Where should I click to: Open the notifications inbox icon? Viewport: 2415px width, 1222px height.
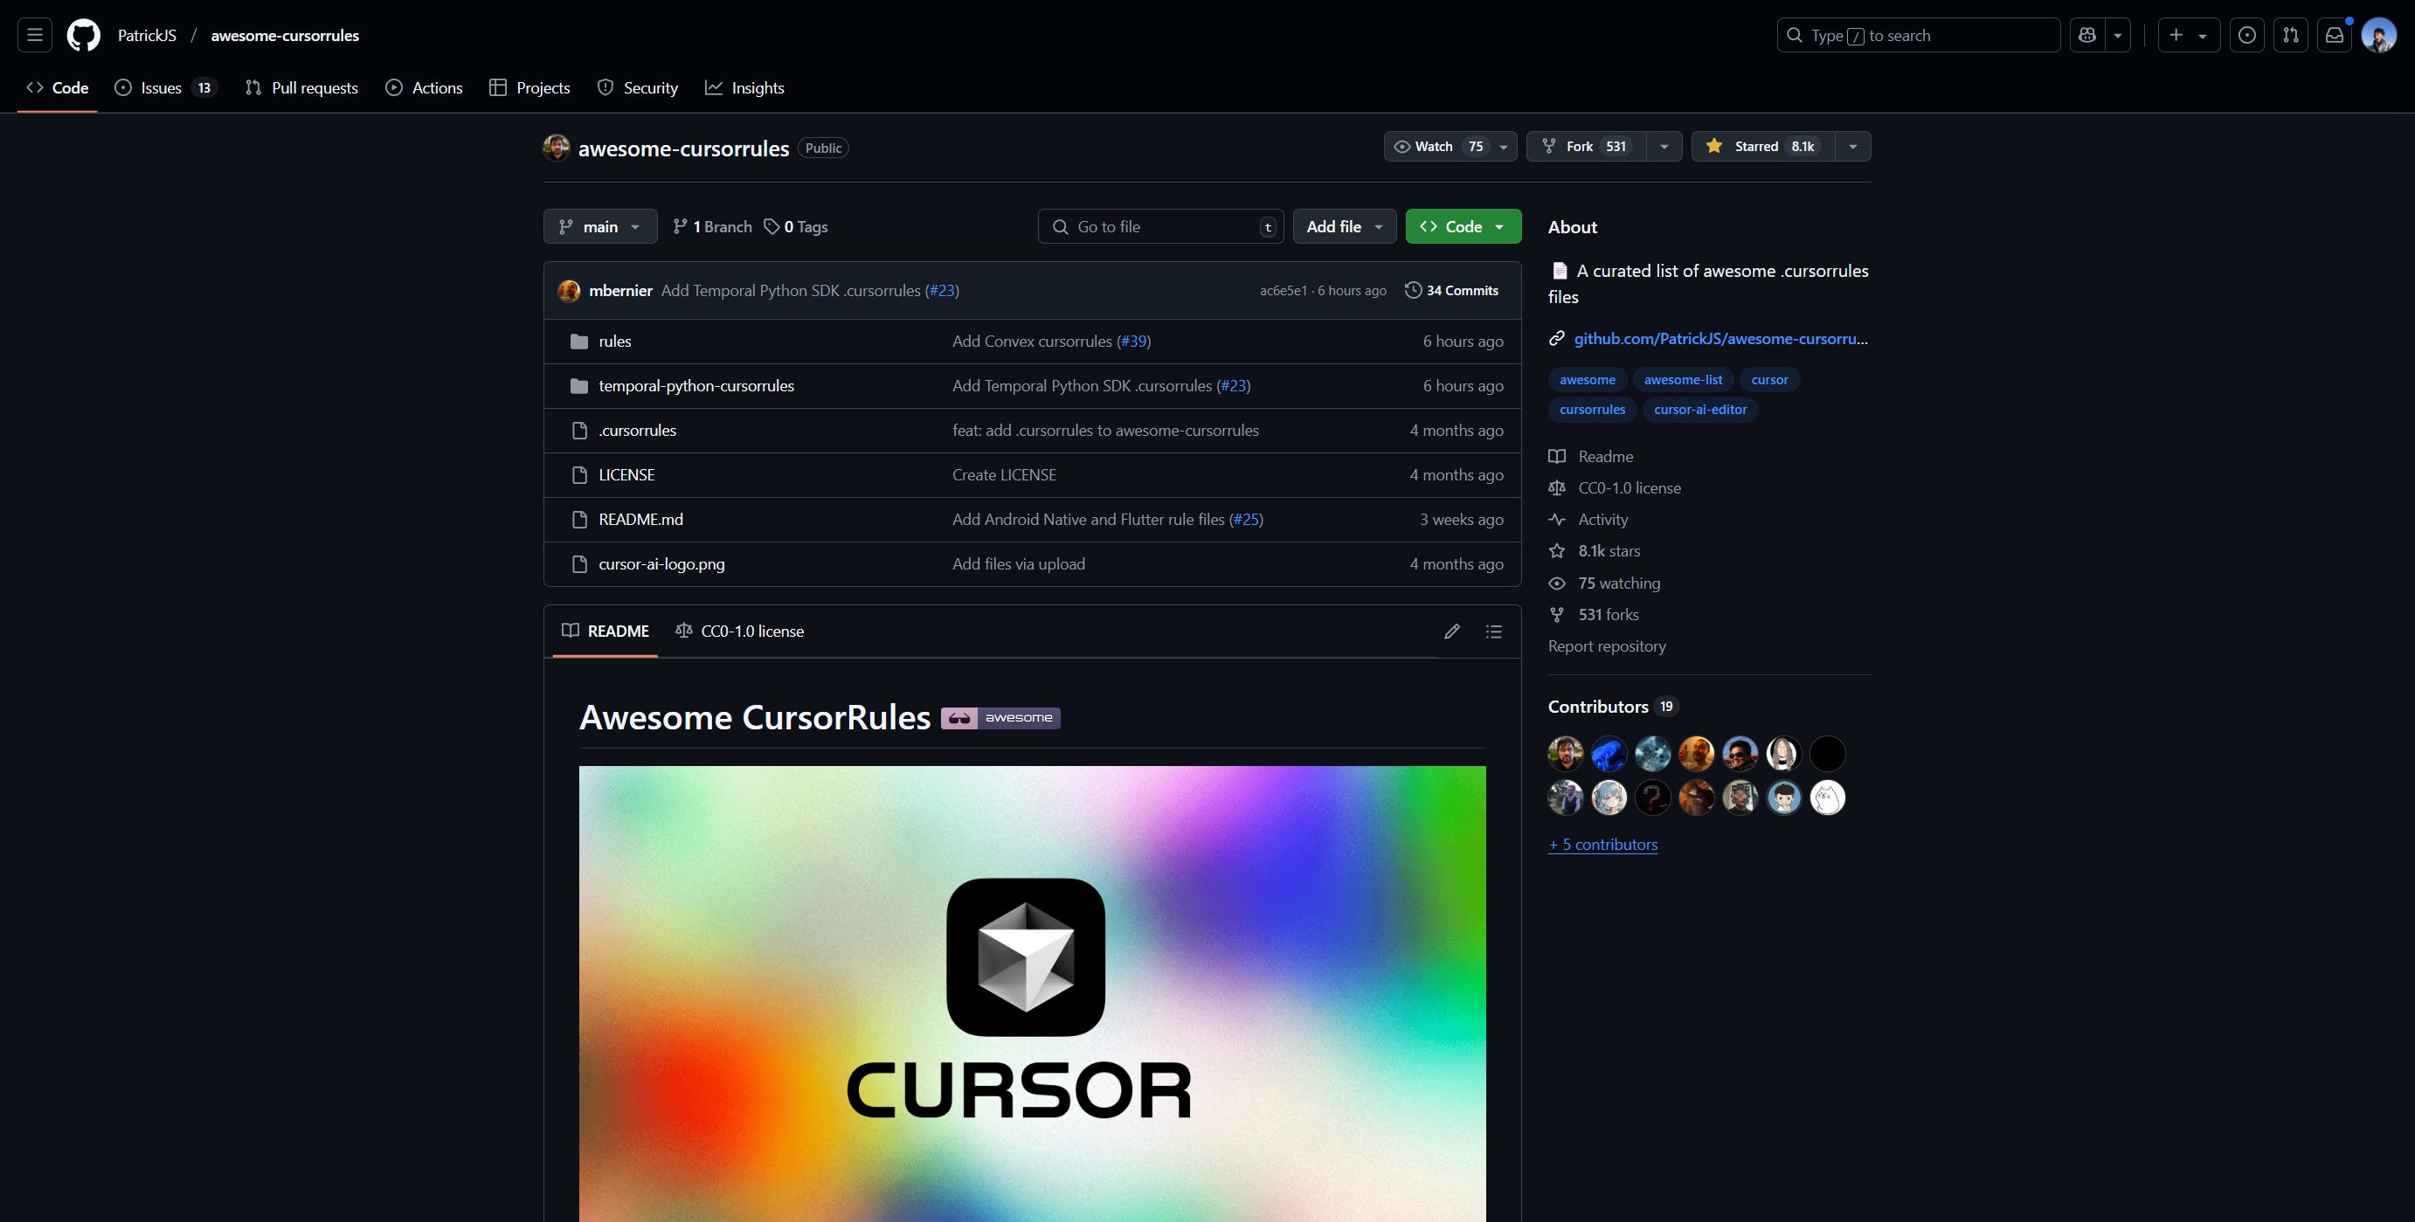(2335, 36)
